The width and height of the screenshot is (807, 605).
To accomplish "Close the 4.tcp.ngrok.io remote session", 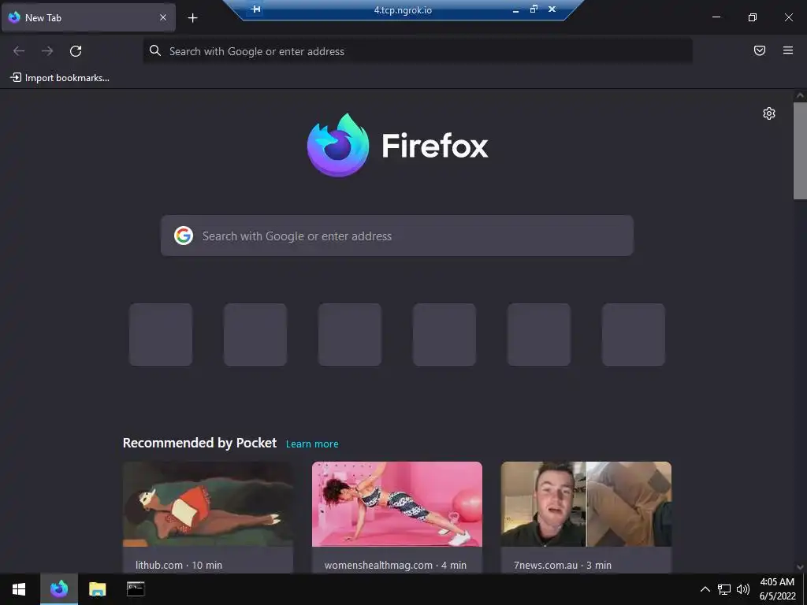I will point(552,9).
